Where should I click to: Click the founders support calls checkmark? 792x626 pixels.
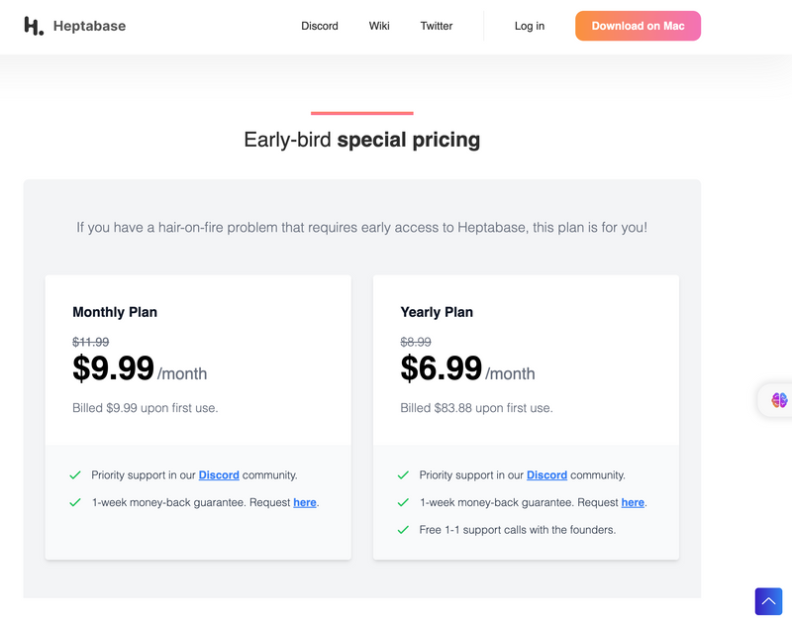[403, 530]
